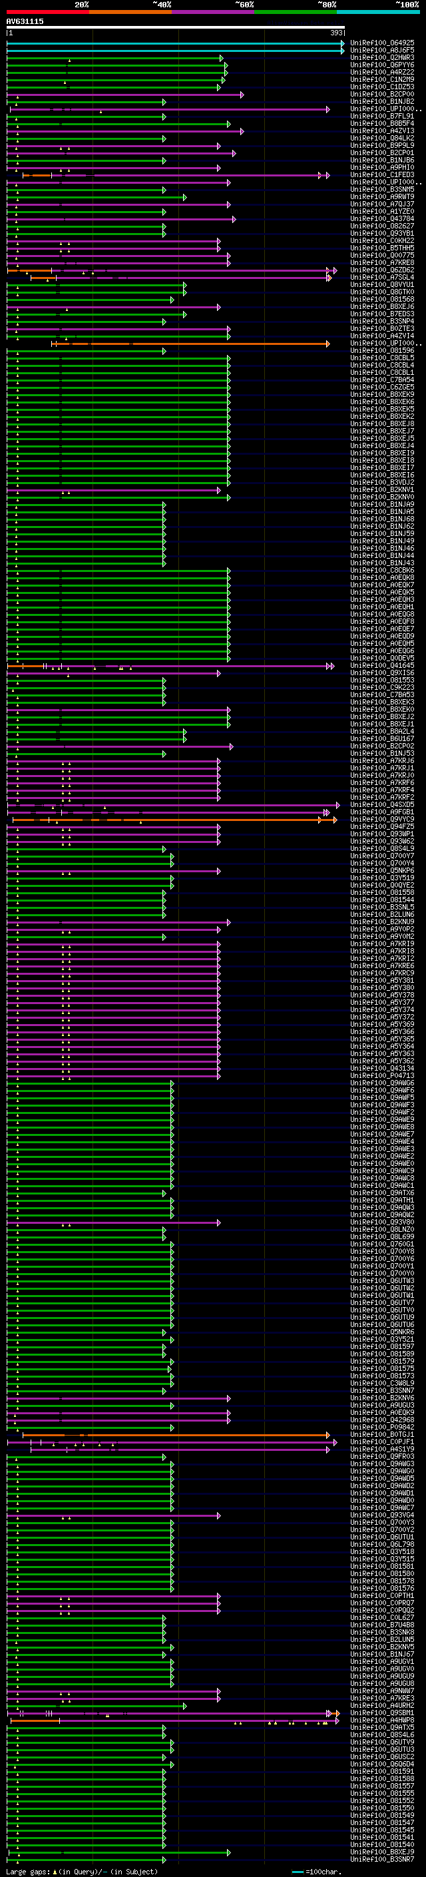The image size is (426, 1877).
Task: Click the white query sequence ruler bar
Action: pyautogui.click(x=176, y=27)
